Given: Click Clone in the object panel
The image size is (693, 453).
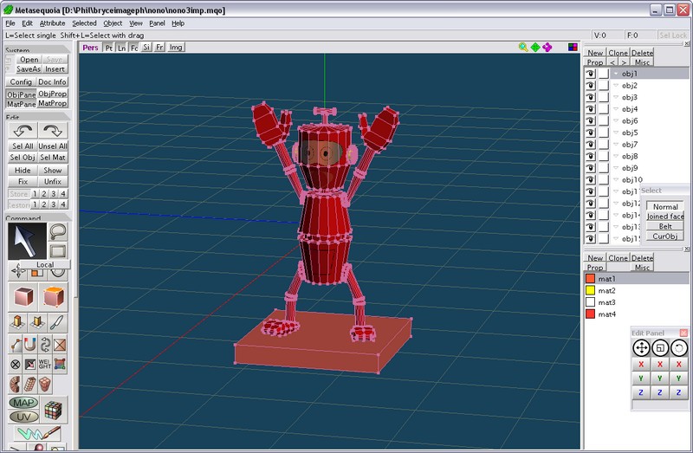Looking at the screenshot, I should pos(618,53).
